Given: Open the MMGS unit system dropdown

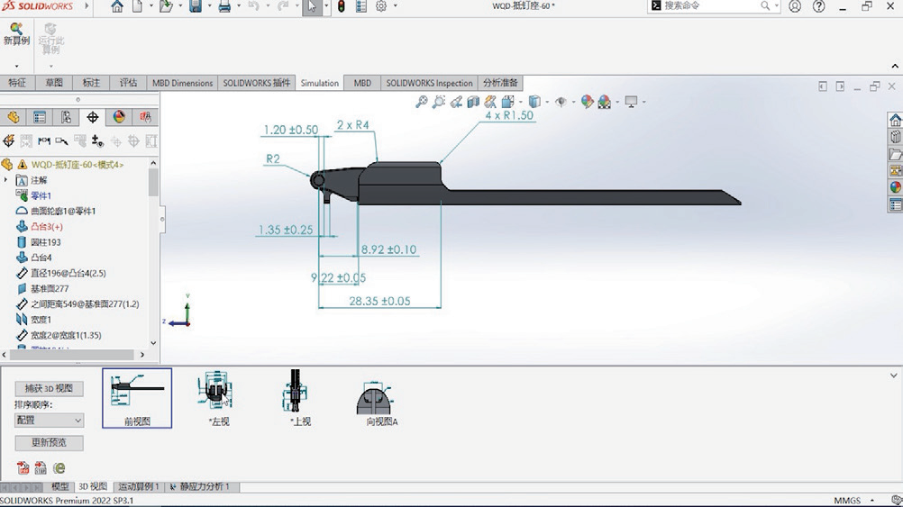Looking at the screenshot, I should [x=853, y=500].
